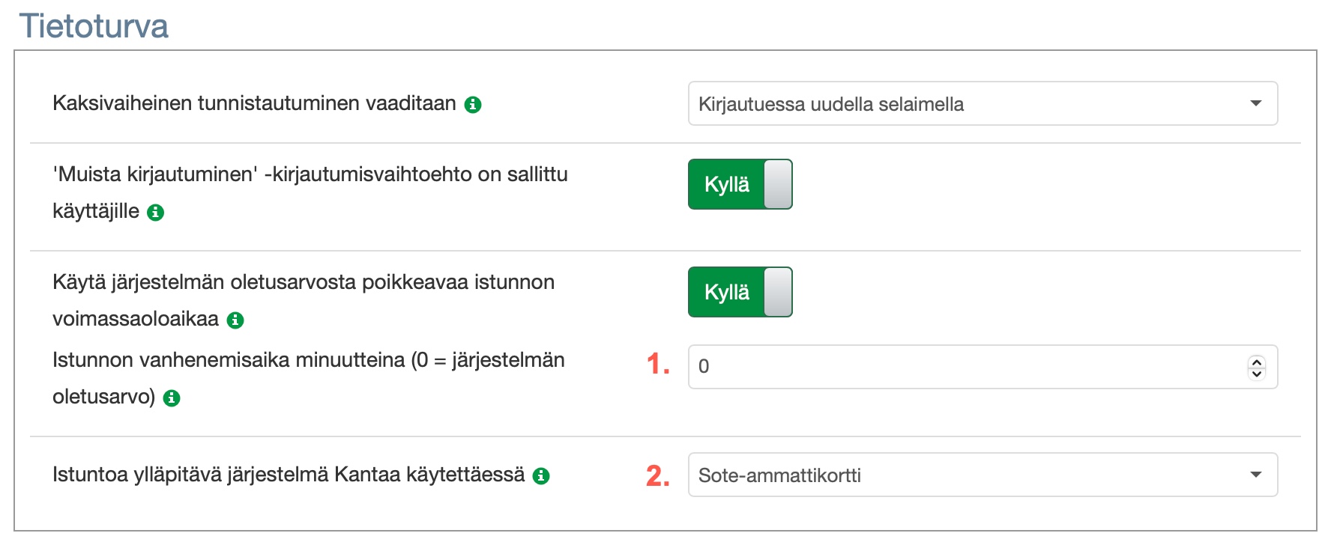Click 'Käytä järjestelmän oletusarvosta poikkeavaa' label

(304, 282)
